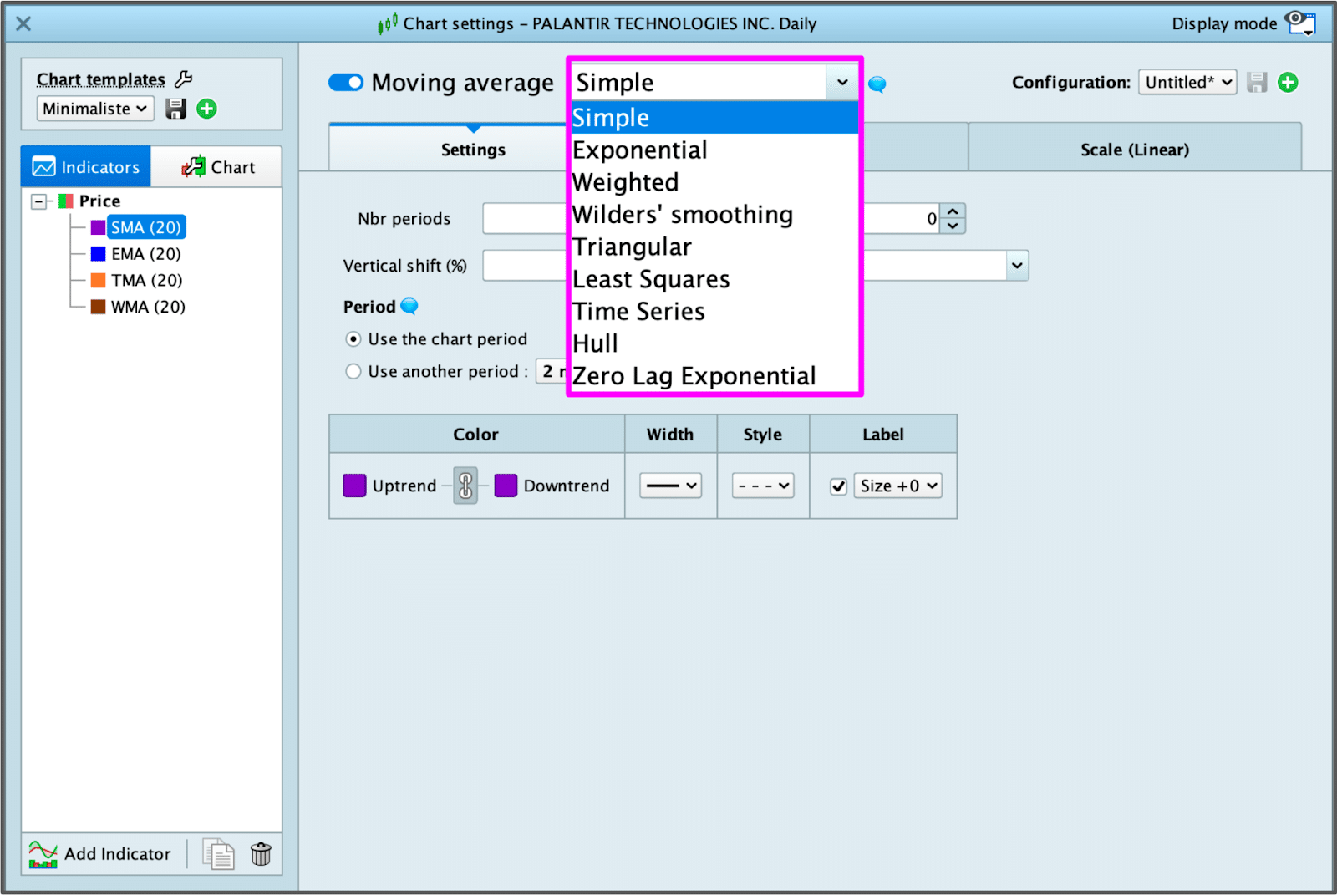
Task: Click the wrench icon beside Chart templates
Action: click(x=184, y=79)
